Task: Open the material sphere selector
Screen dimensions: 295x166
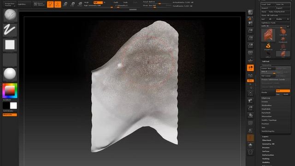Action: pyautogui.click(x=10, y=74)
